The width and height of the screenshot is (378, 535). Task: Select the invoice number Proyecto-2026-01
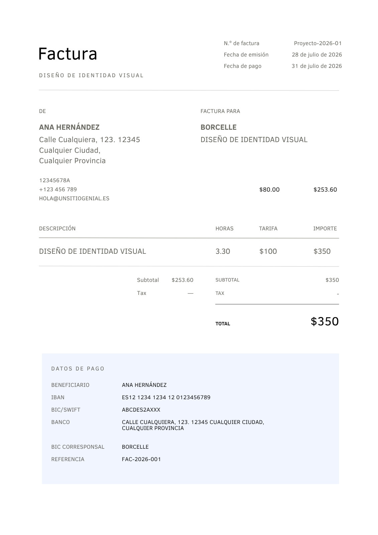click(x=318, y=43)
